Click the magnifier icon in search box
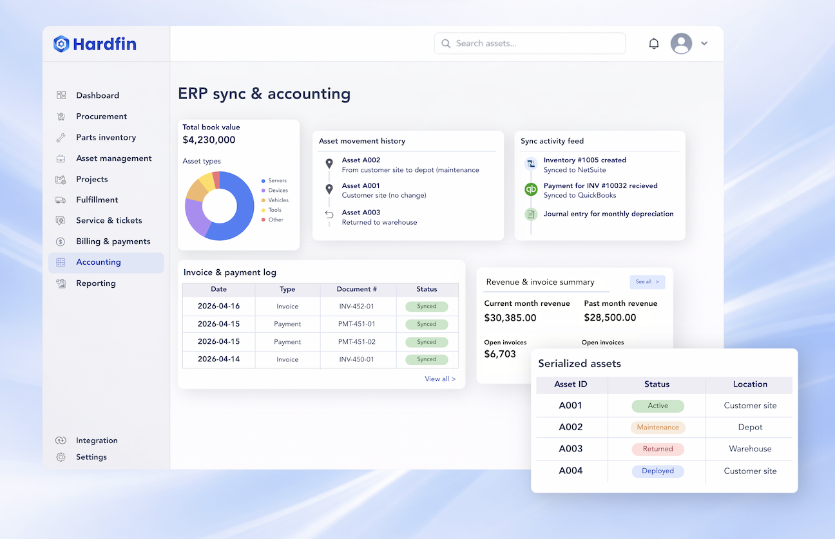 point(446,44)
